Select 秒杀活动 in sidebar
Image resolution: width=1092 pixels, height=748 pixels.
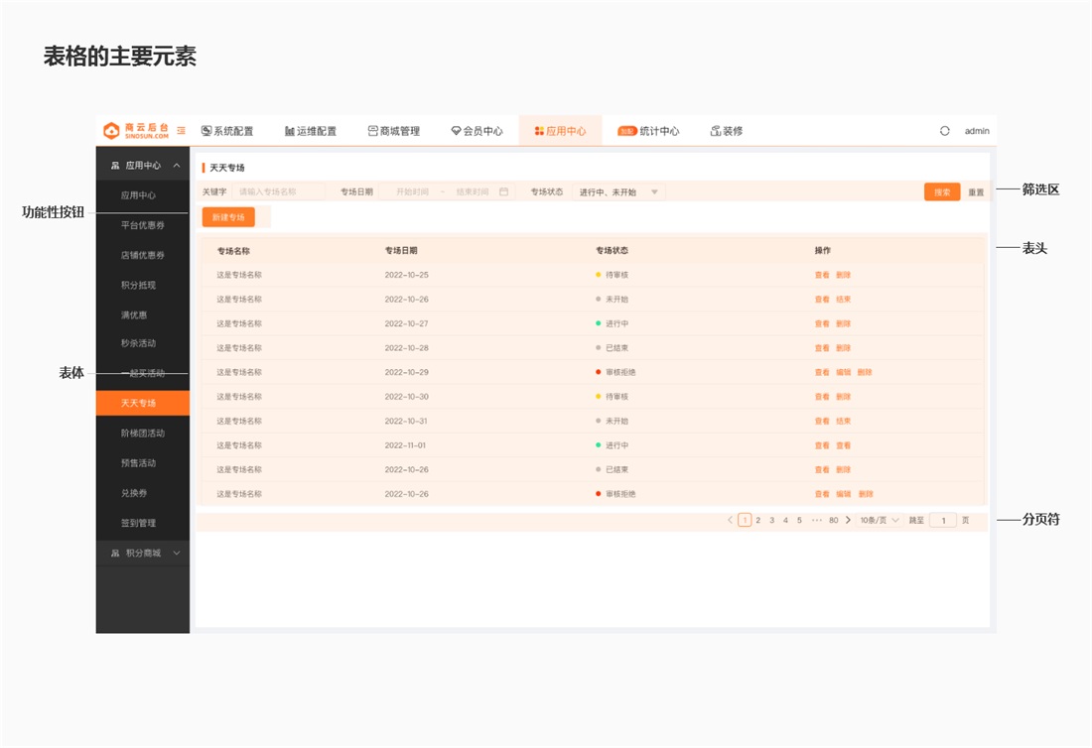[x=138, y=343]
